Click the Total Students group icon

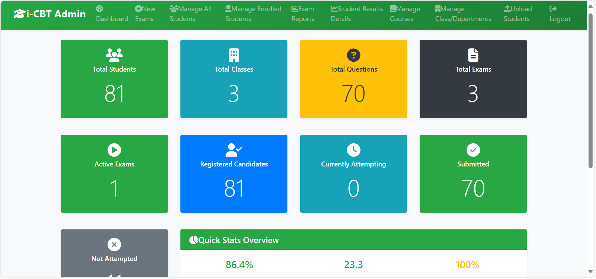coord(114,55)
